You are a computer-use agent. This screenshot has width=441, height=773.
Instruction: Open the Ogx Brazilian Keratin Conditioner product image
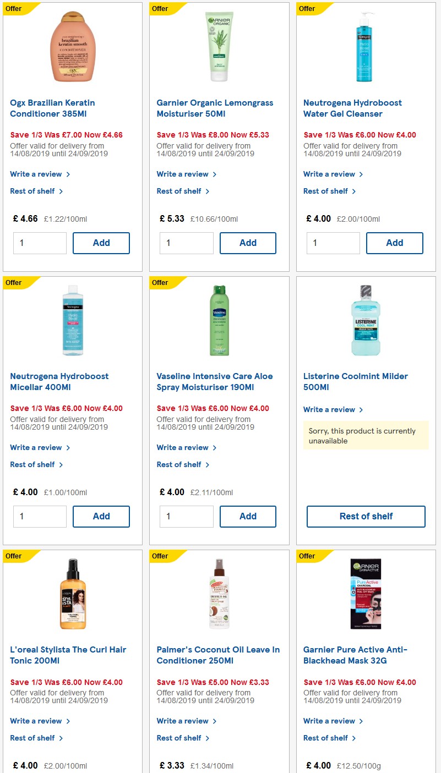point(72,47)
